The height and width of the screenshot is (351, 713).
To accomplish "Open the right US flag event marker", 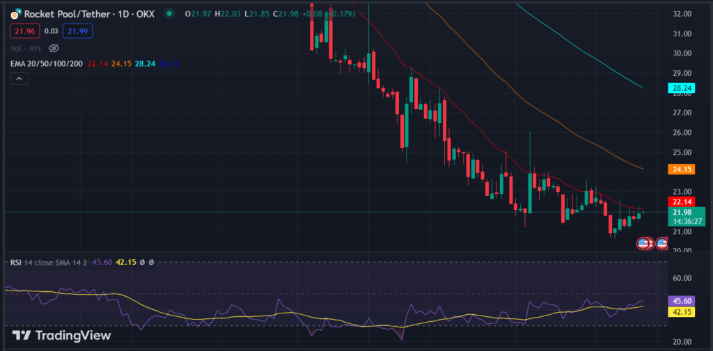I will pos(662,244).
